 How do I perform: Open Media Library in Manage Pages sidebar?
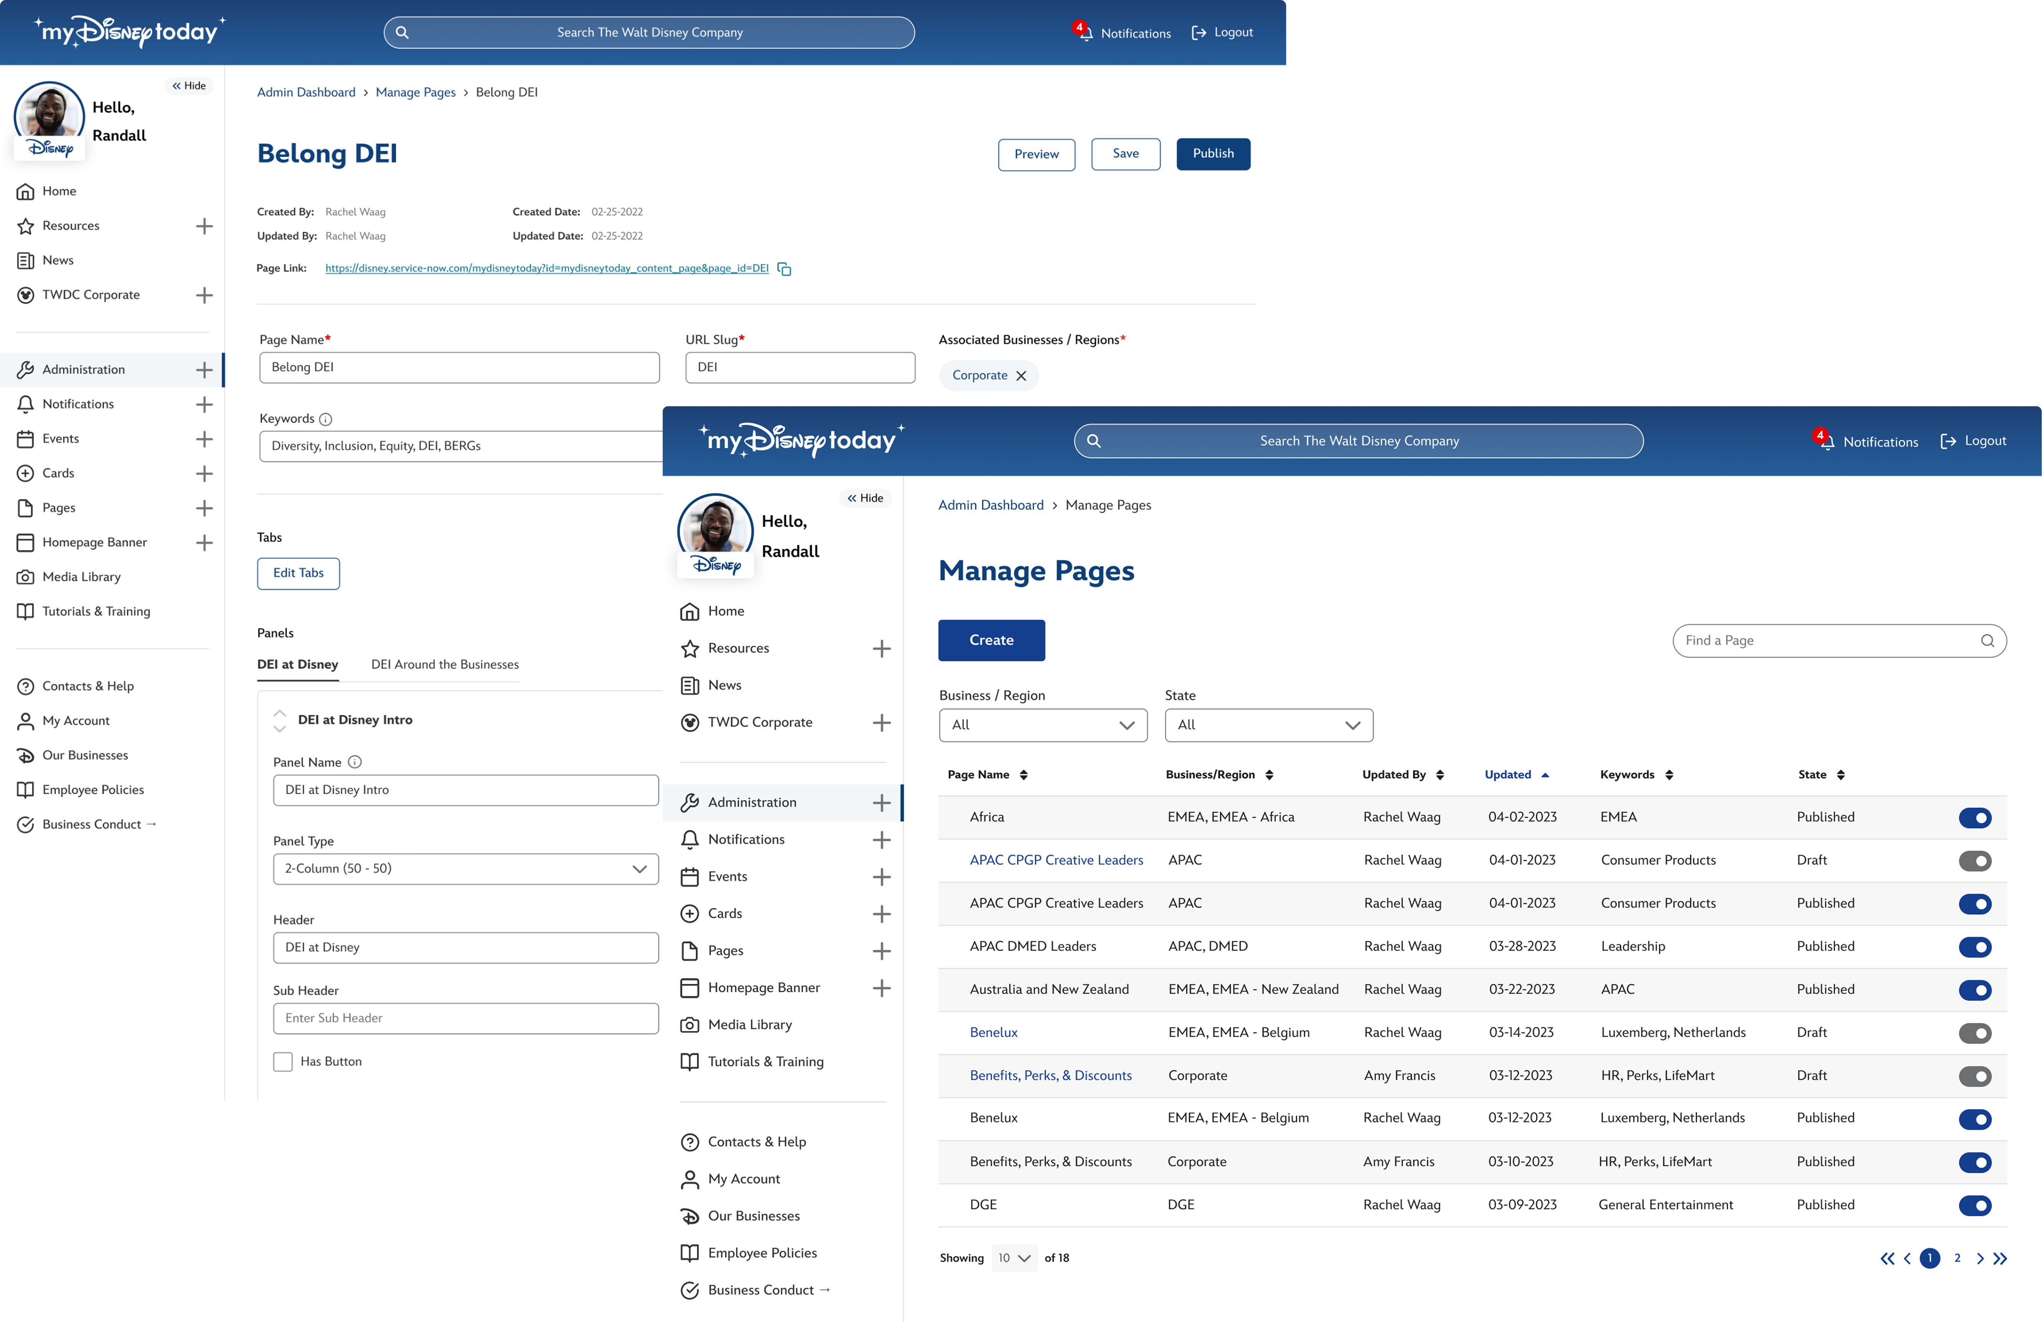(749, 1024)
